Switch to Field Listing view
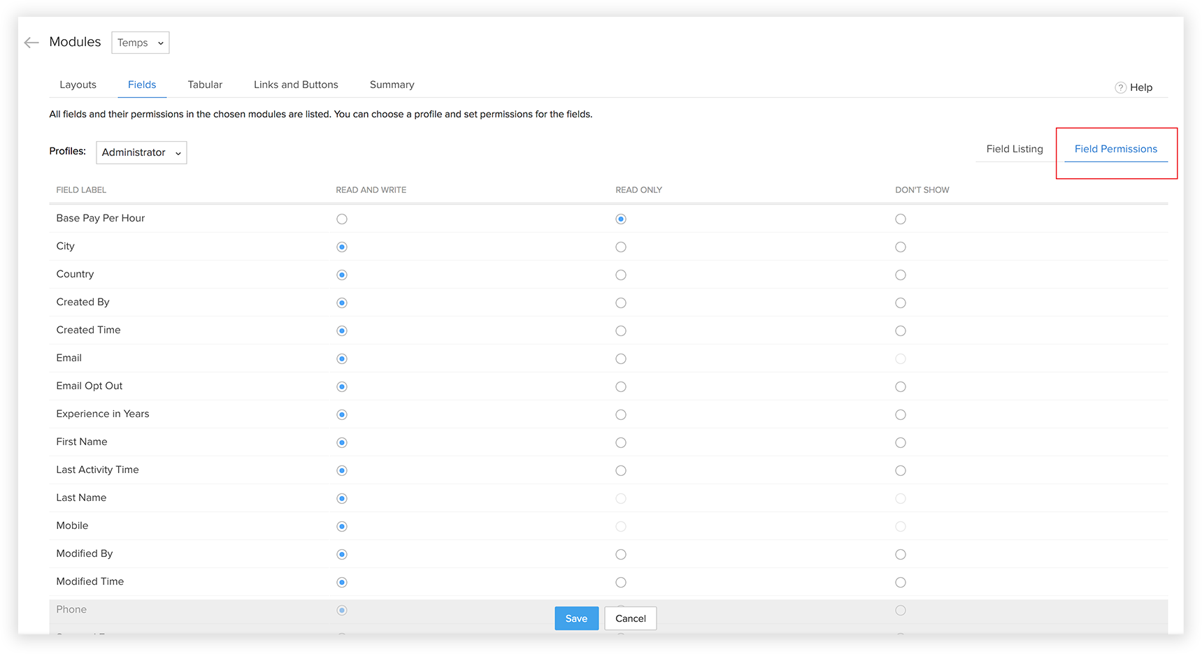1202x654 pixels. pyautogui.click(x=1014, y=149)
